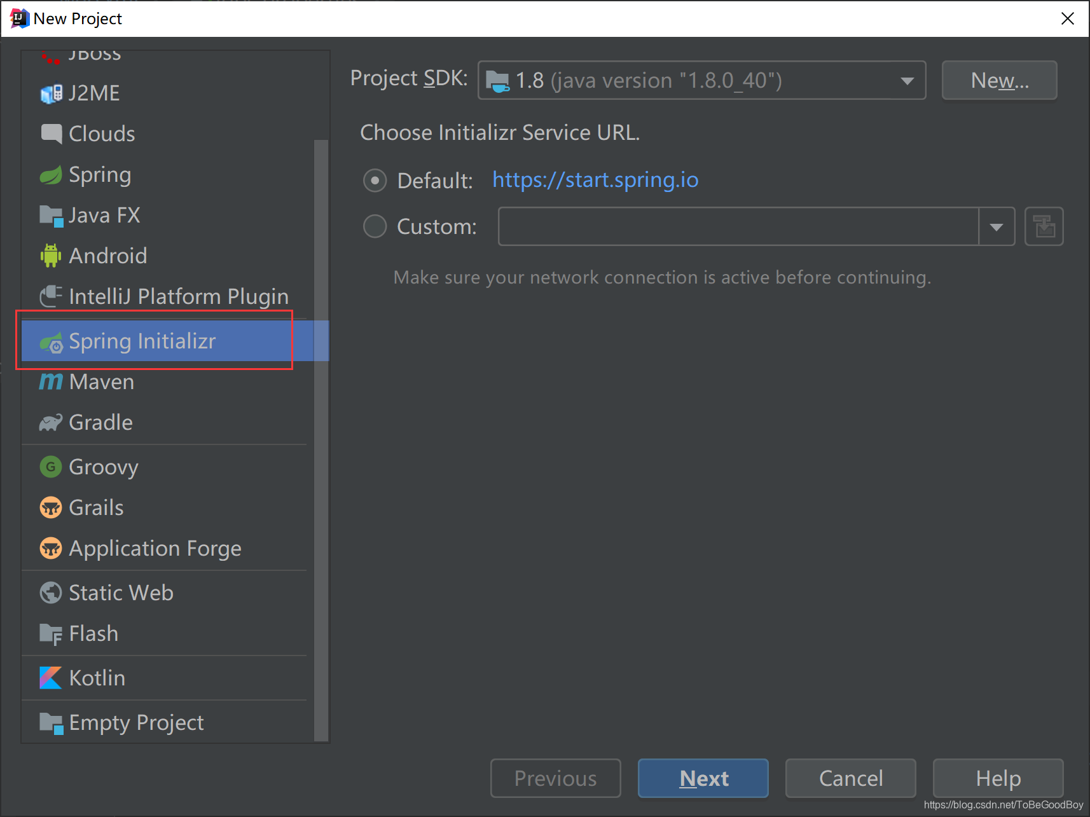Select Static Web project type
The image size is (1090, 817).
click(168, 593)
